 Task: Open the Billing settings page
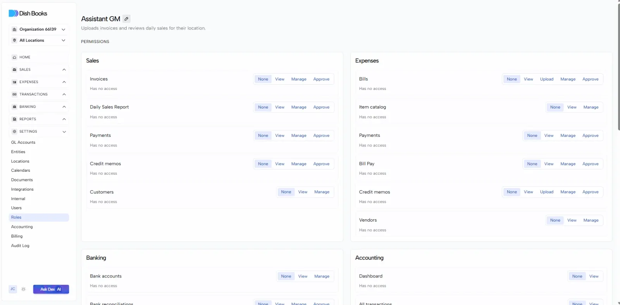click(17, 236)
